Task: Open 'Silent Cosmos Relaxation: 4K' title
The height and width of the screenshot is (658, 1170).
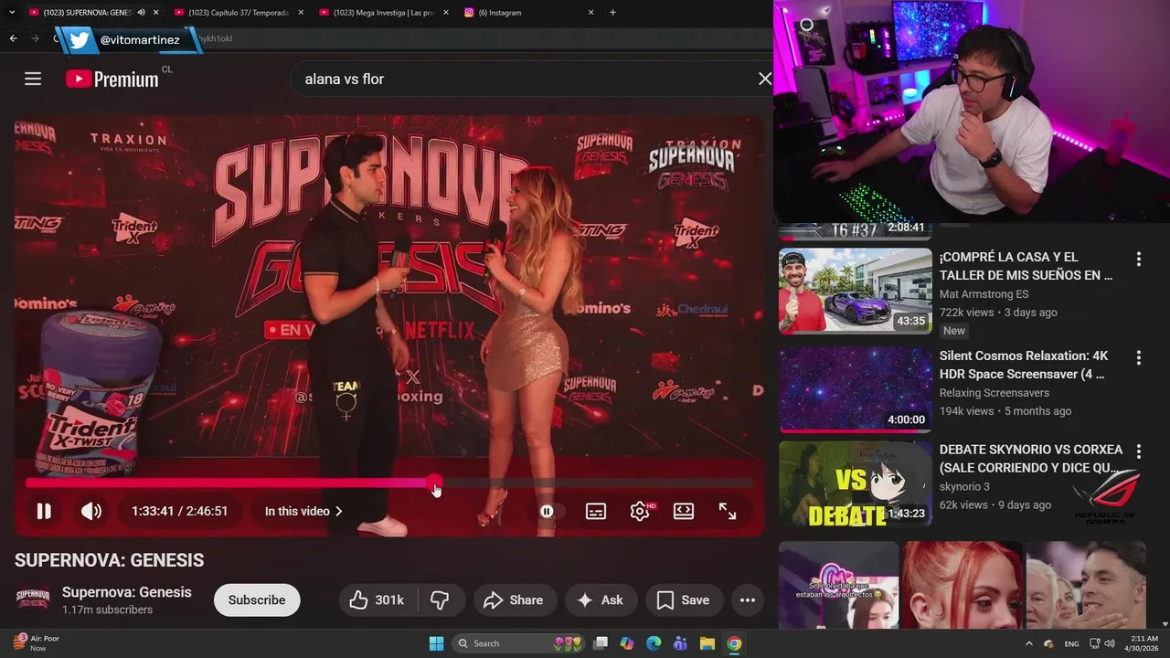Action: click(1024, 365)
